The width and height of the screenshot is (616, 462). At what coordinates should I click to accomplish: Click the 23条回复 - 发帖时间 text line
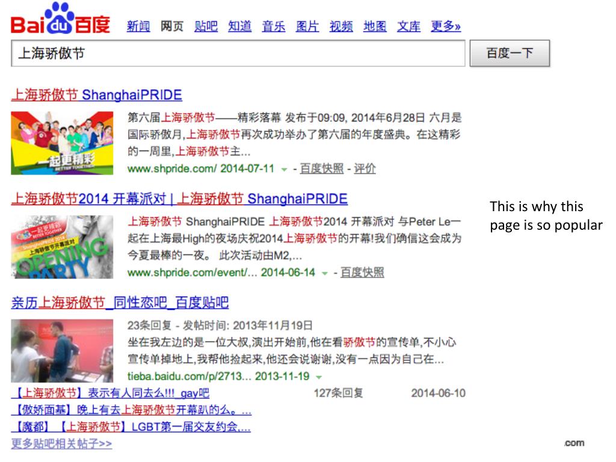(220, 325)
